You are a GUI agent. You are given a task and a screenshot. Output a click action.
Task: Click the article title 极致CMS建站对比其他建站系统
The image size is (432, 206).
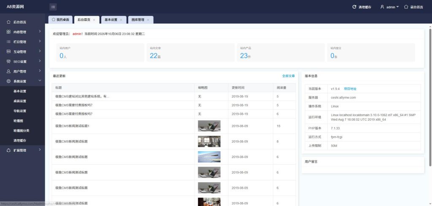pos(82,96)
